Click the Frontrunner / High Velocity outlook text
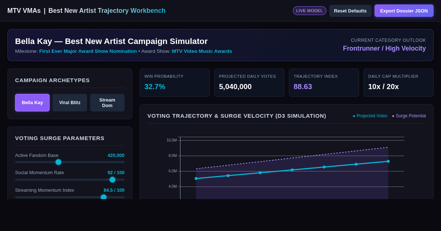Viewport: 441px width, 231px height. click(384, 48)
